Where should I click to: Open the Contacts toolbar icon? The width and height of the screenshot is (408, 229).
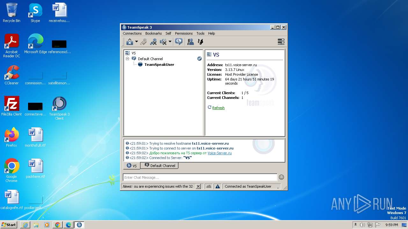click(191, 42)
